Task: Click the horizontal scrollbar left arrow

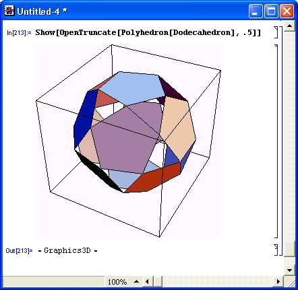Action: coord(147,281)
